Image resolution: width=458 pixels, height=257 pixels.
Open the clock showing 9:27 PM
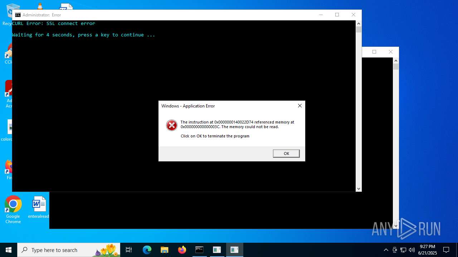(x=428, y=250)
